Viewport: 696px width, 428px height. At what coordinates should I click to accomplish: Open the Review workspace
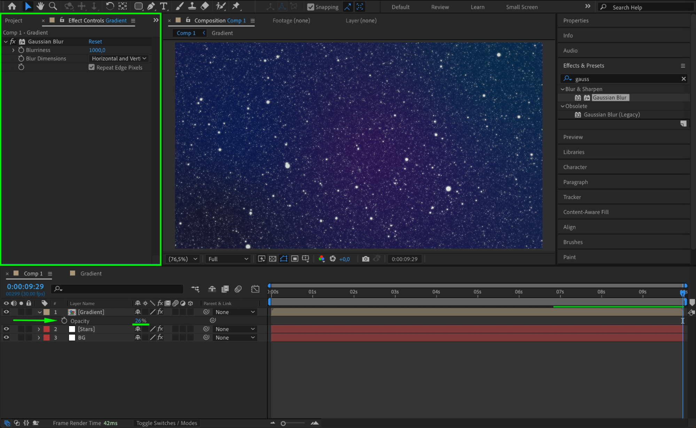pos(440,7)
